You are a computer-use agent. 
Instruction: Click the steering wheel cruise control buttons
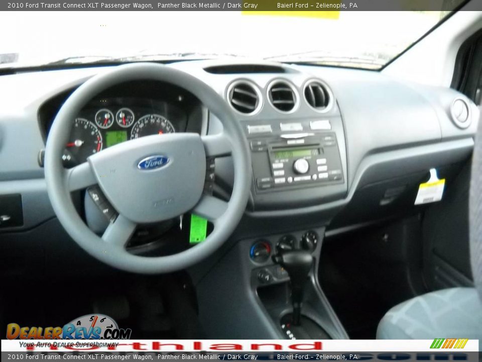(x=101, y=203)
